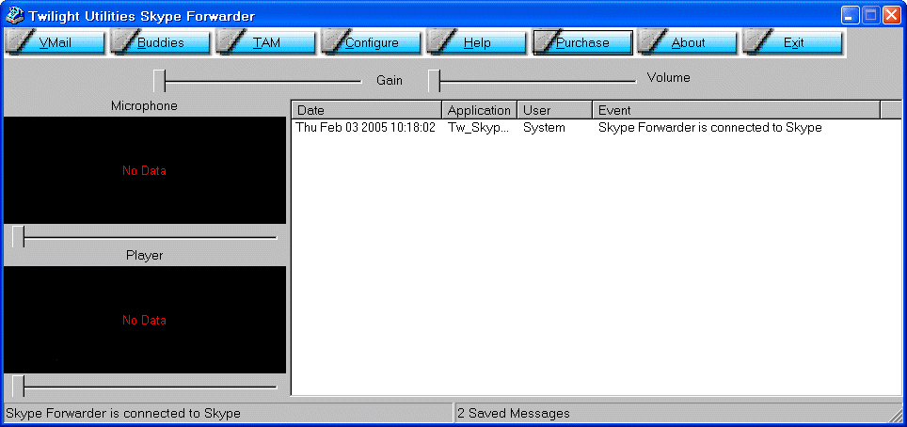907x427 pixels.
Task: Open the Help button
Action: coord(477,43)
